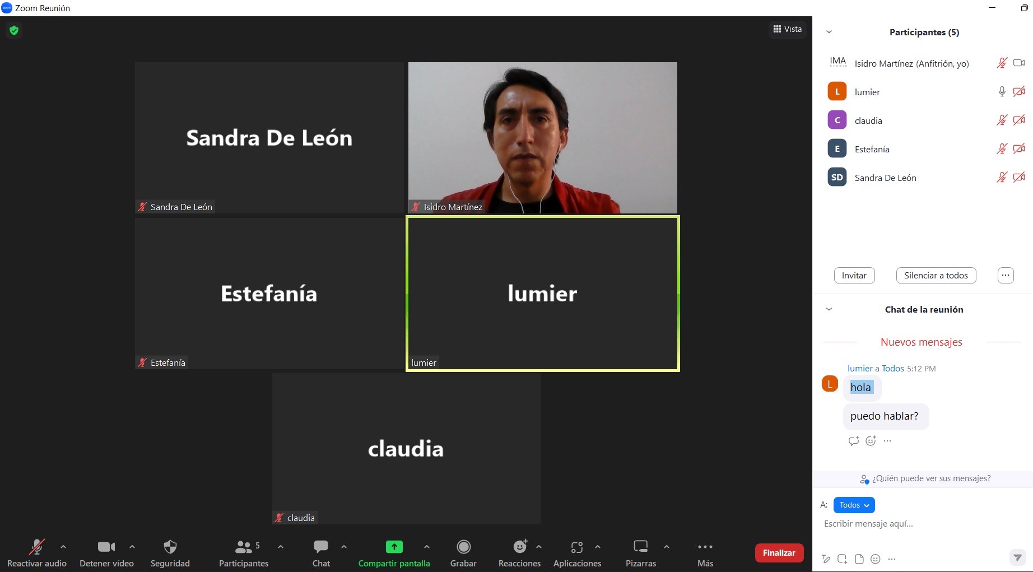Screen dimensions: 1033x572
Task: Start recording with the Grabar icon
Action: click(x=463, y=547)
